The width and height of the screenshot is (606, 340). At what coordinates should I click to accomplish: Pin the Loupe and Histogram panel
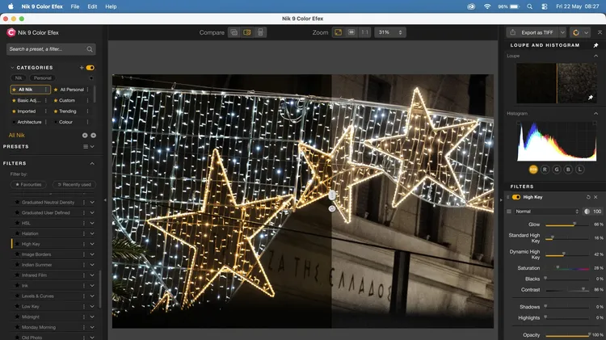595,45
